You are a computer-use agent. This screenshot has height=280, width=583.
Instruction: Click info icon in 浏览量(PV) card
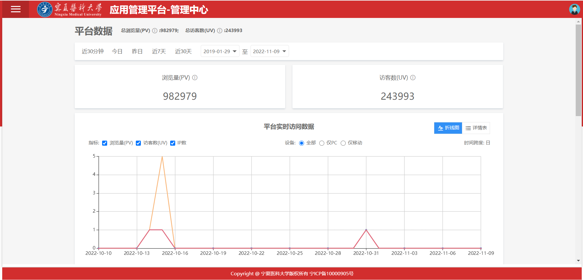coord(195,77)
